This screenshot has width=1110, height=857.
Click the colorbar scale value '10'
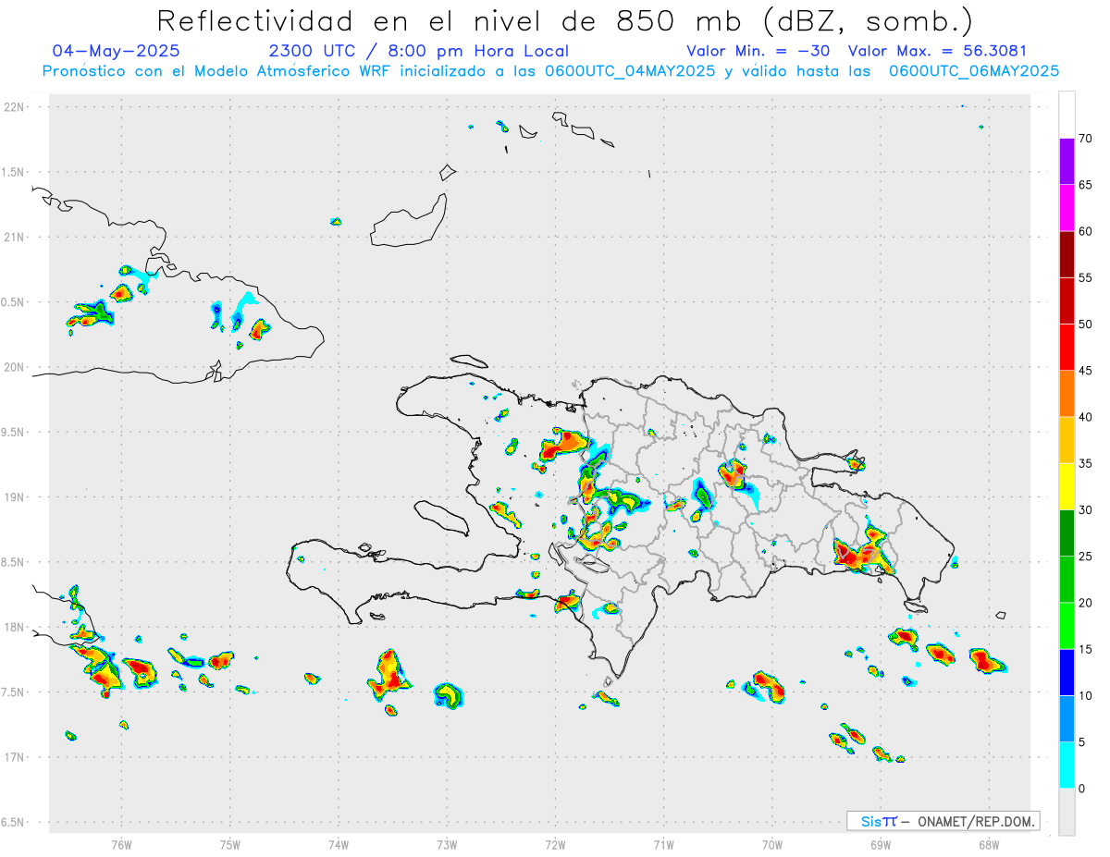pyautogui.click(x=1085, y=695)
